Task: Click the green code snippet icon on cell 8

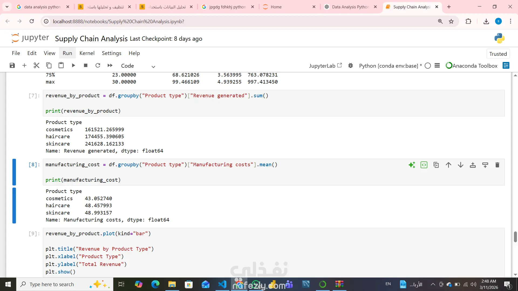Action: point(424,165)
